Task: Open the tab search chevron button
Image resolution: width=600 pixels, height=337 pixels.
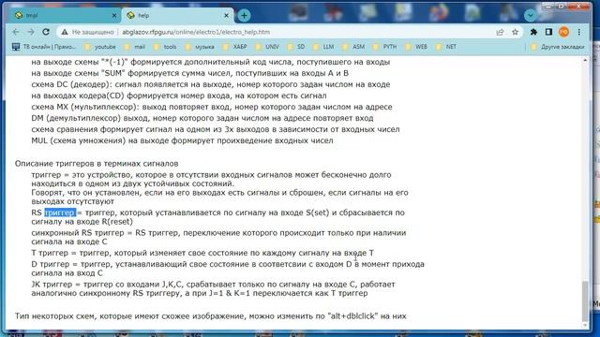Action: tap(531, 15)
